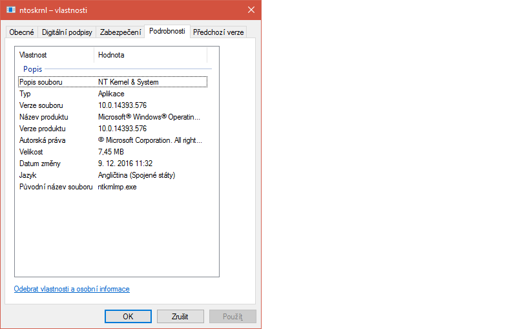Collapse the Popis group header
529x329 pixels.
click(x=33, y=69)
